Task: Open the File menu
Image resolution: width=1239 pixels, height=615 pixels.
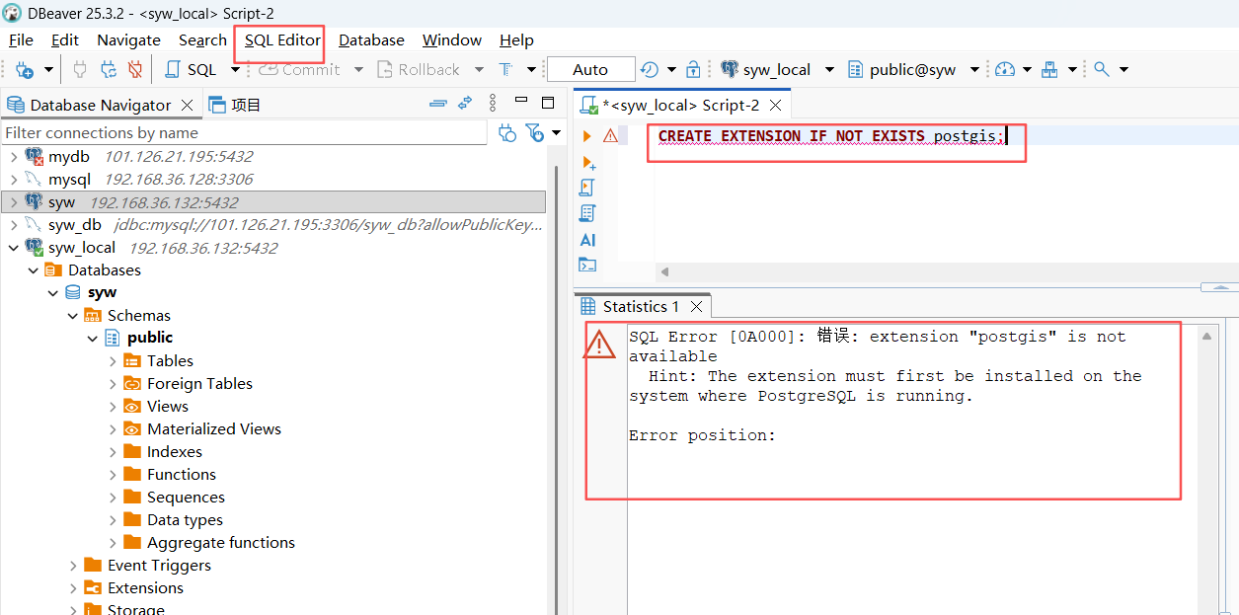Action: tap(21, 40)
